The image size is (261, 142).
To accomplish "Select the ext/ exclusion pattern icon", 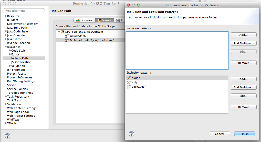I will coord(129,82).
